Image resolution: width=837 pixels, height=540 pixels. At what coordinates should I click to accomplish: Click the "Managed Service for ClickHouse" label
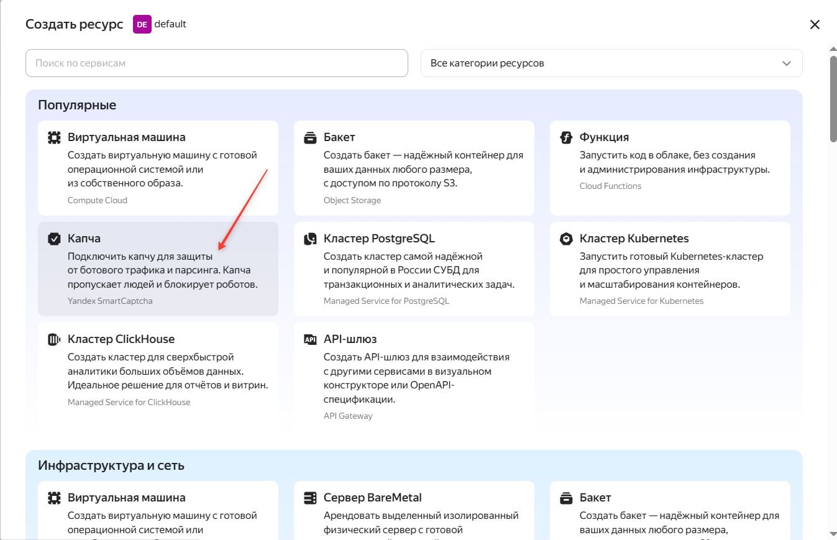click(129, 402)
